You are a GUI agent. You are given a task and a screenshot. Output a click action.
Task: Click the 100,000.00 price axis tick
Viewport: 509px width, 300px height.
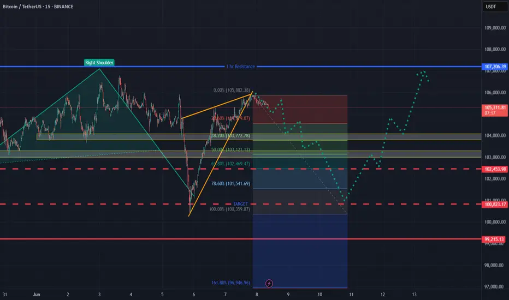click(x=495, y=222)
